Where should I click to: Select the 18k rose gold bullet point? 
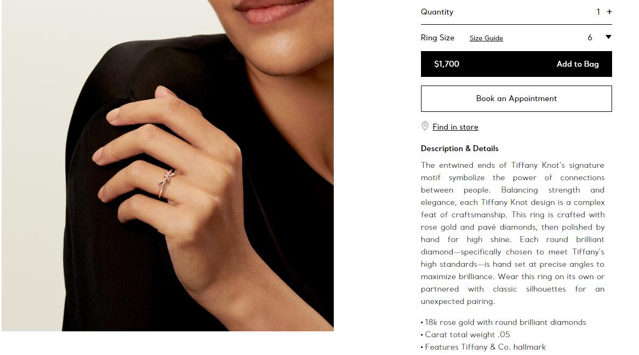pyautogui.click(x=504, y=322)
